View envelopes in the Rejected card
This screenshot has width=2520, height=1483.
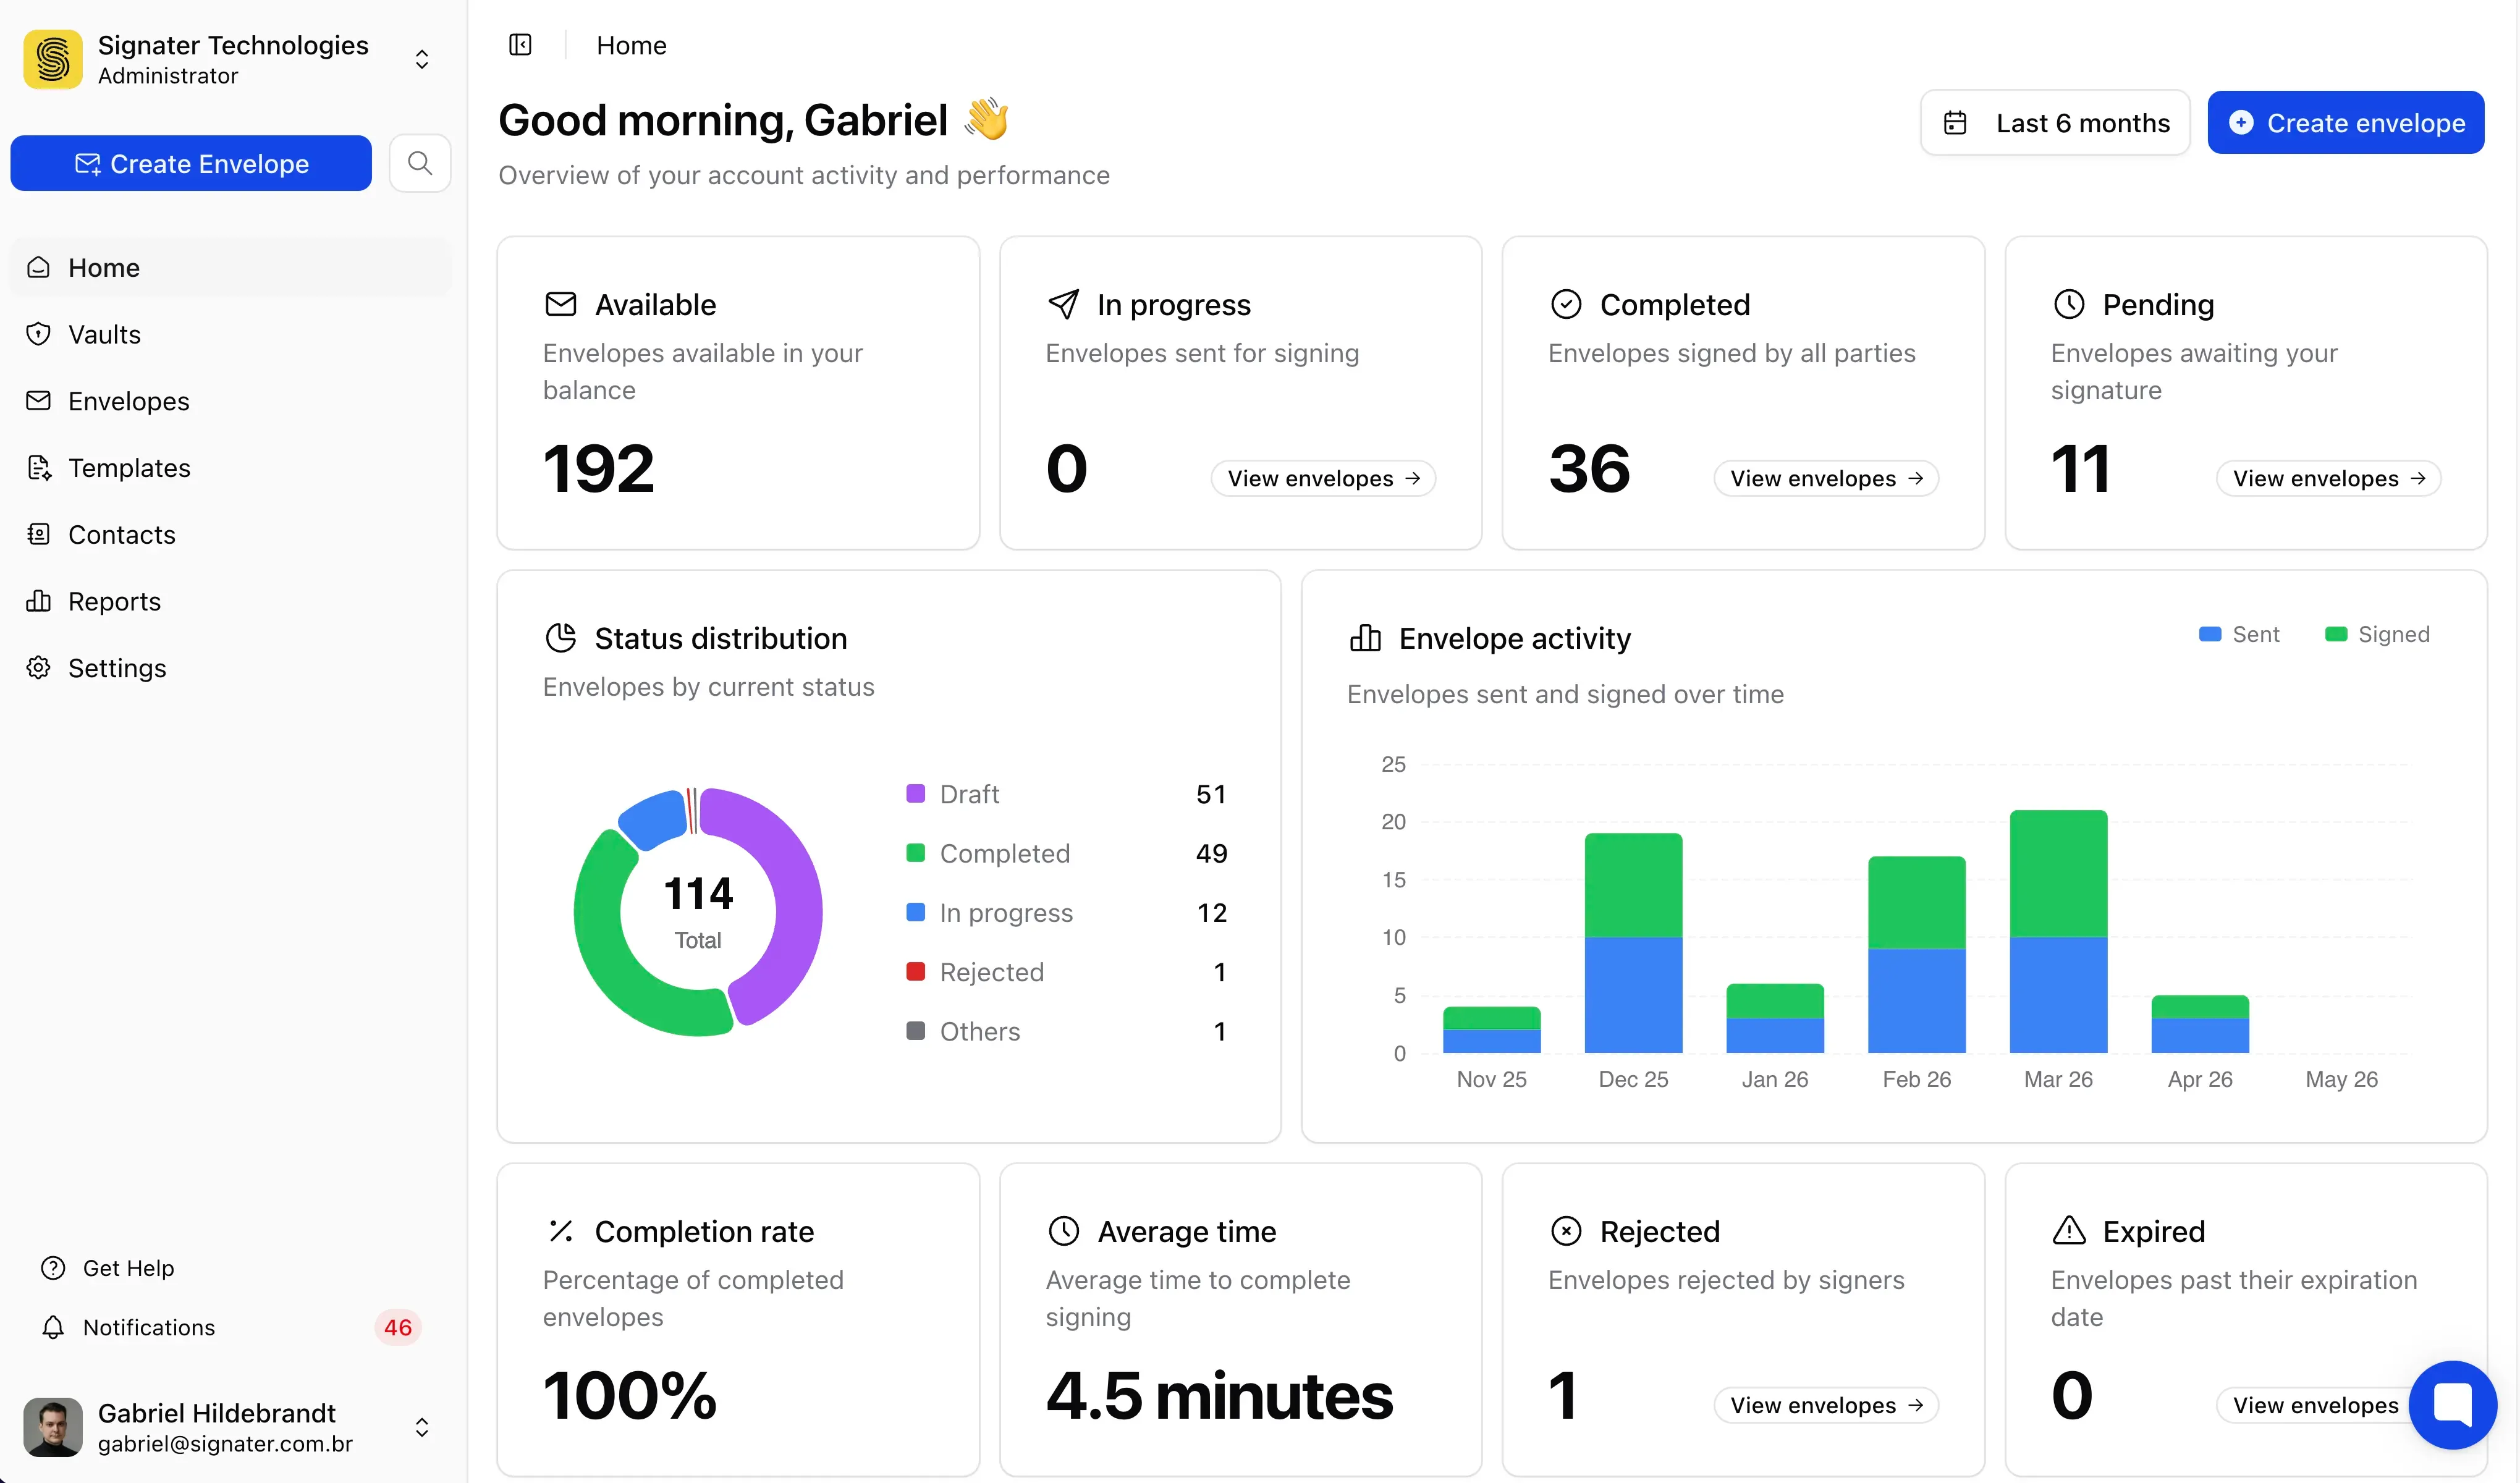1826,1405
